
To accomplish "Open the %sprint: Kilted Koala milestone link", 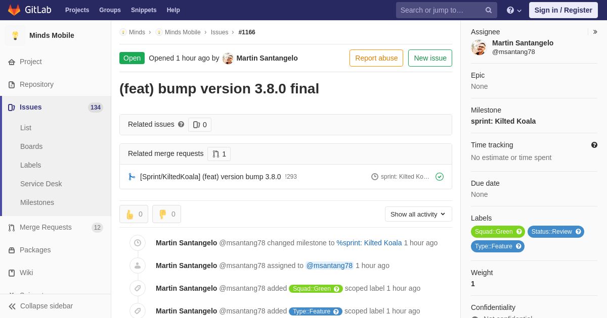I will (x=369, y=243).
